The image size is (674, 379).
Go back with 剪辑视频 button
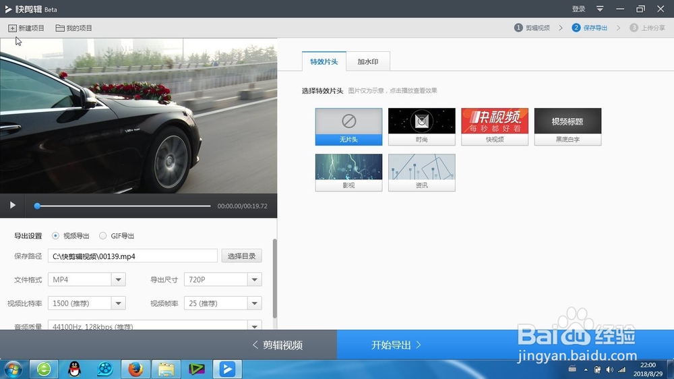(x=278, y=345)
